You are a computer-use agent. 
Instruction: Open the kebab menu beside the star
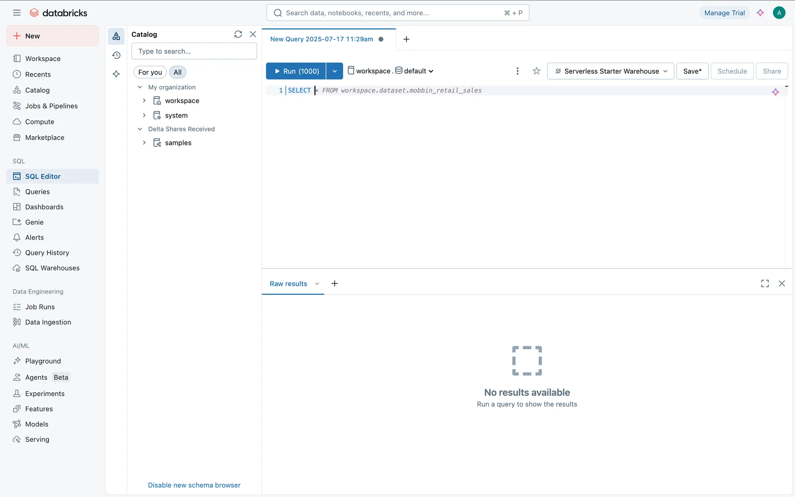click(517, 71)
